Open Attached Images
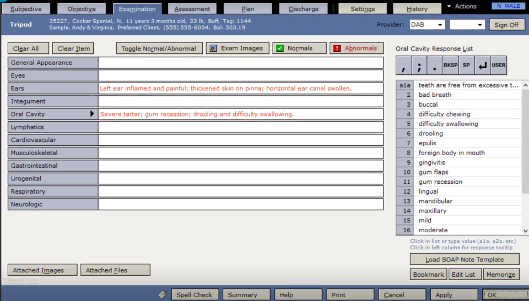This screenshot has width=529, height=301. (42, 270)
